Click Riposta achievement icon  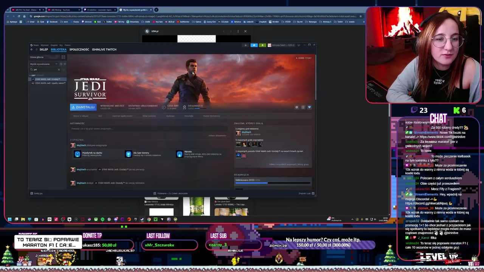(180, 154)
